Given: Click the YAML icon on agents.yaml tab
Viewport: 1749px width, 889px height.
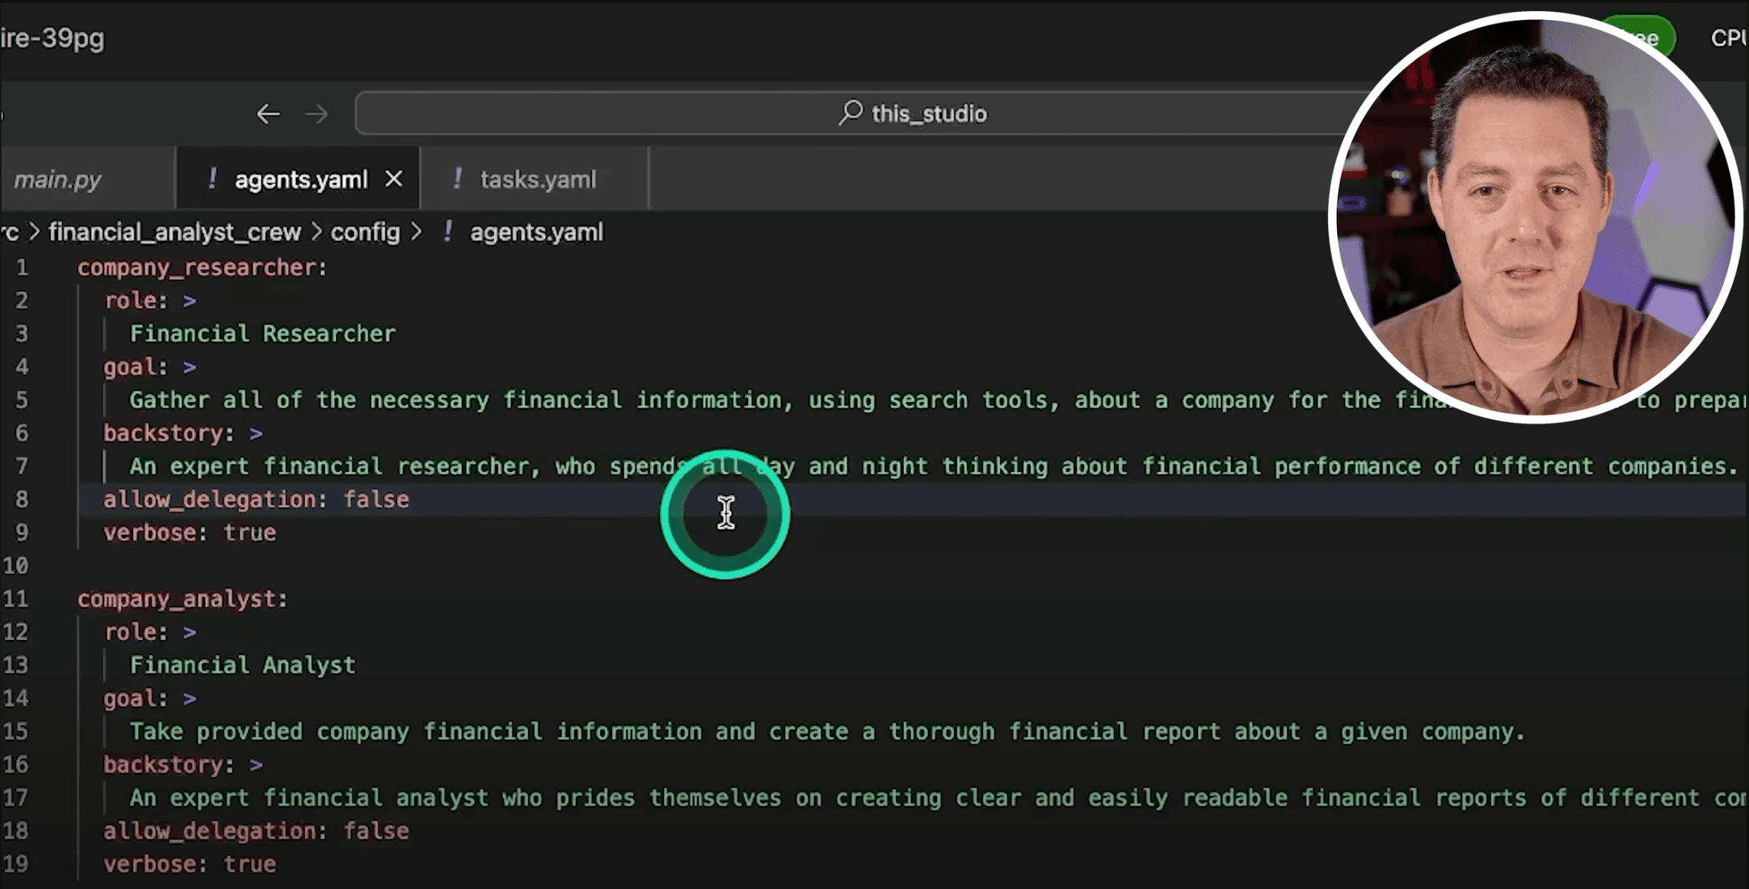Looking at the screenshot, I should coord(212,178).
